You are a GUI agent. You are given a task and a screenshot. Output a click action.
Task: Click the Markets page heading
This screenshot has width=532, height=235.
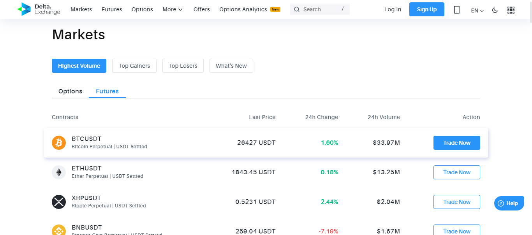pos(79,35)
